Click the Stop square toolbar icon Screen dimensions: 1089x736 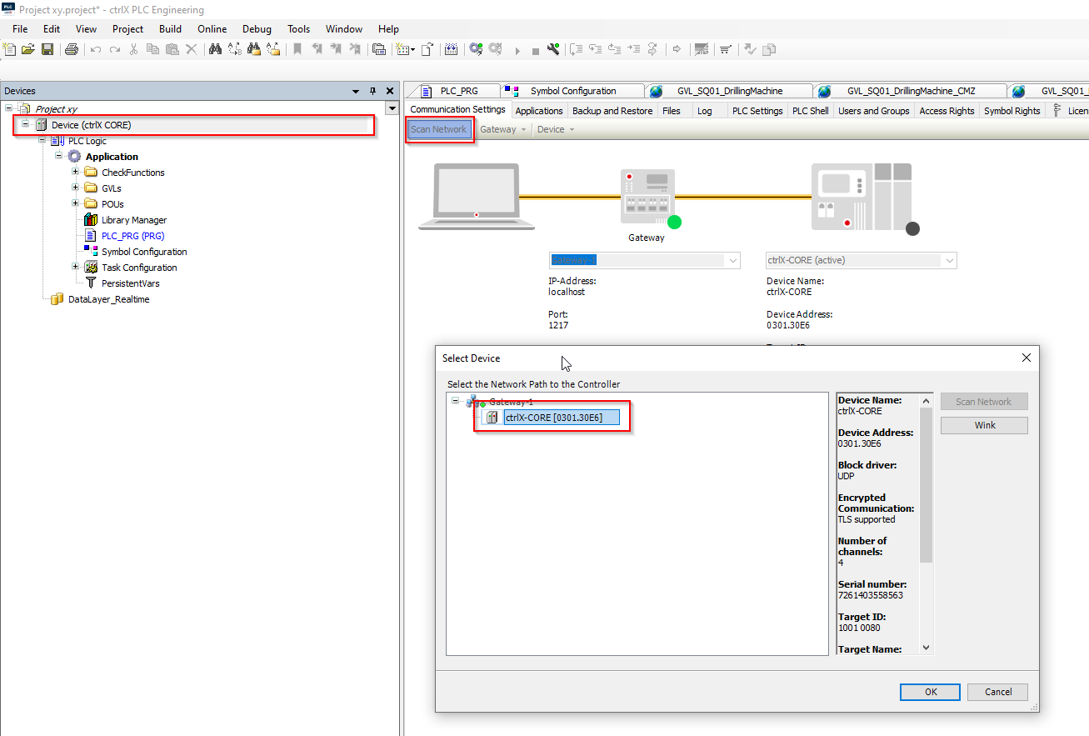[535, 50]
